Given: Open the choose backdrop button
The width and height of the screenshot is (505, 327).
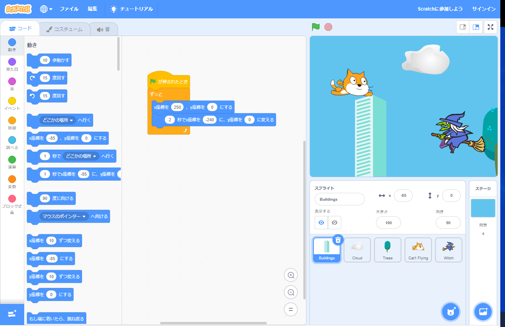Looking at the screenshot, I should click(483, 312).
